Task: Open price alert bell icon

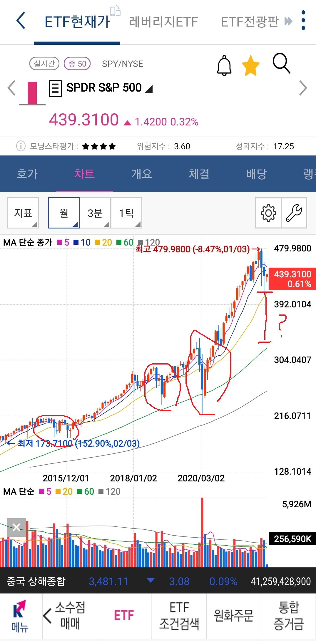Action: coord(224,65)
